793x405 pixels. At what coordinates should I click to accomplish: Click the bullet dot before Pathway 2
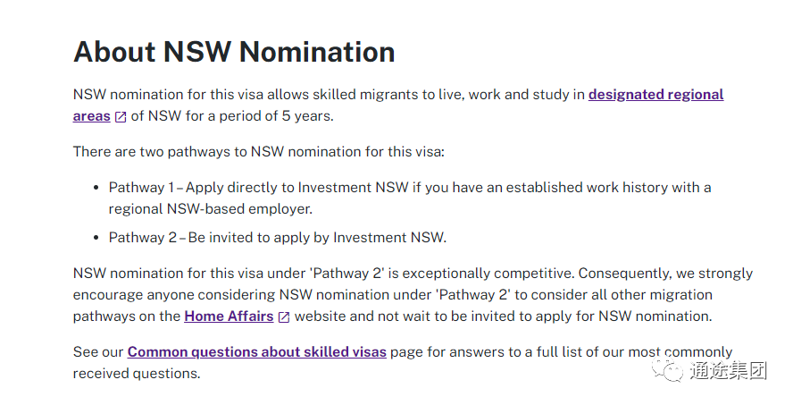(96, 238)
